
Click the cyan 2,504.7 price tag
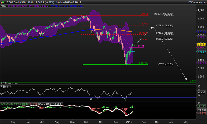point(202,52)
